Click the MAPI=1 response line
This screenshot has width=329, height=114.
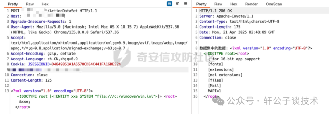point(214,91)
